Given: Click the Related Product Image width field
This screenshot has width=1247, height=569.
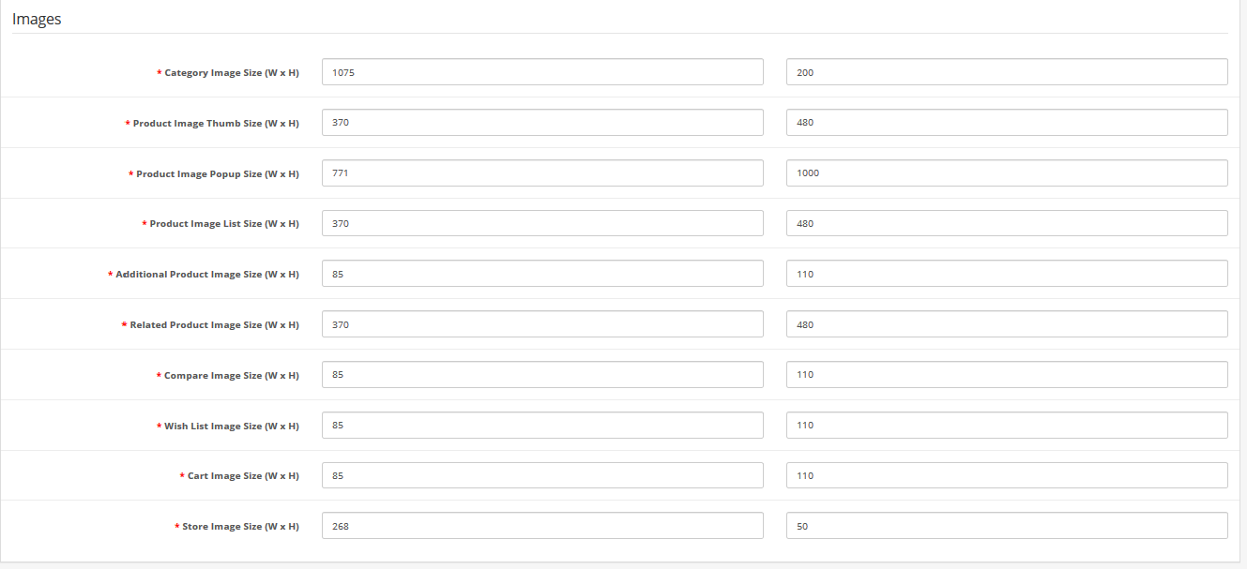Looking at the screenshot, I should (542, 324).
